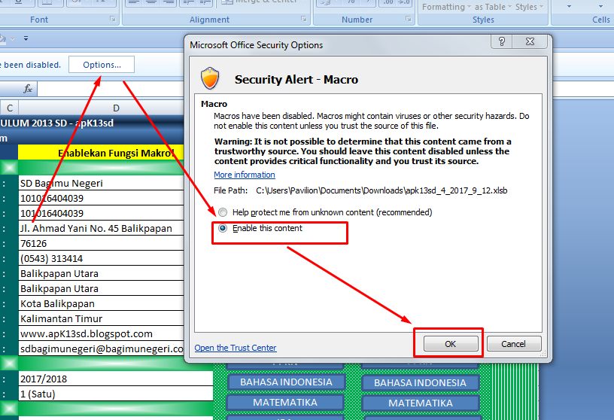614x420 pixels.
Task: Open the Font group dialog launcher
Action: [x=113, y=19]
